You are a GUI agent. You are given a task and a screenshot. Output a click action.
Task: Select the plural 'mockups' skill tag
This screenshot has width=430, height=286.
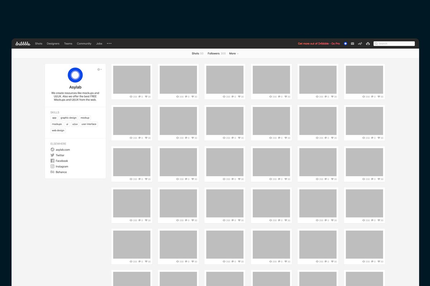57,124
